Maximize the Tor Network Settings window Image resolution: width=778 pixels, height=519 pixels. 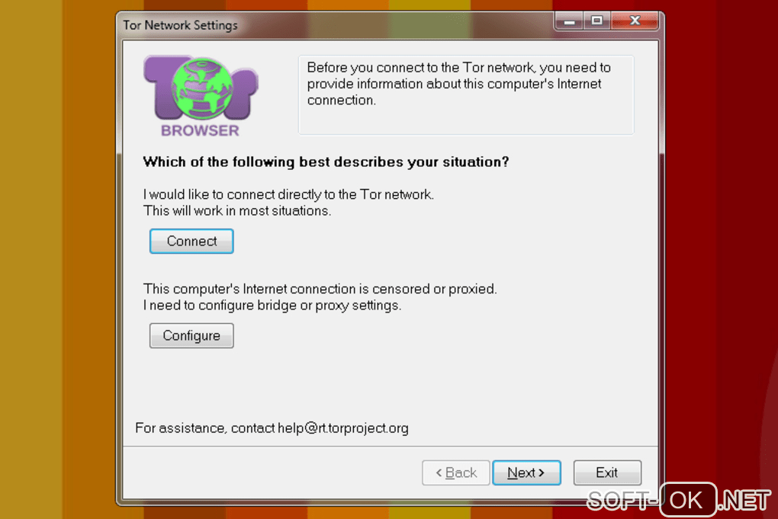597,21
